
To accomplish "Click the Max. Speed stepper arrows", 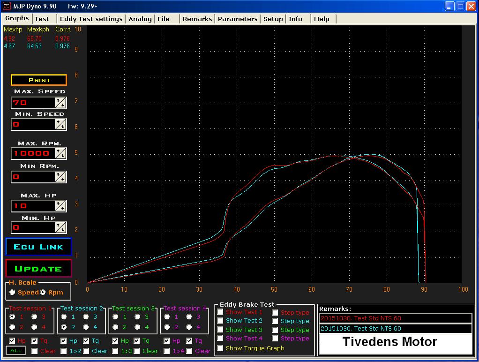I will pos(60,103).
